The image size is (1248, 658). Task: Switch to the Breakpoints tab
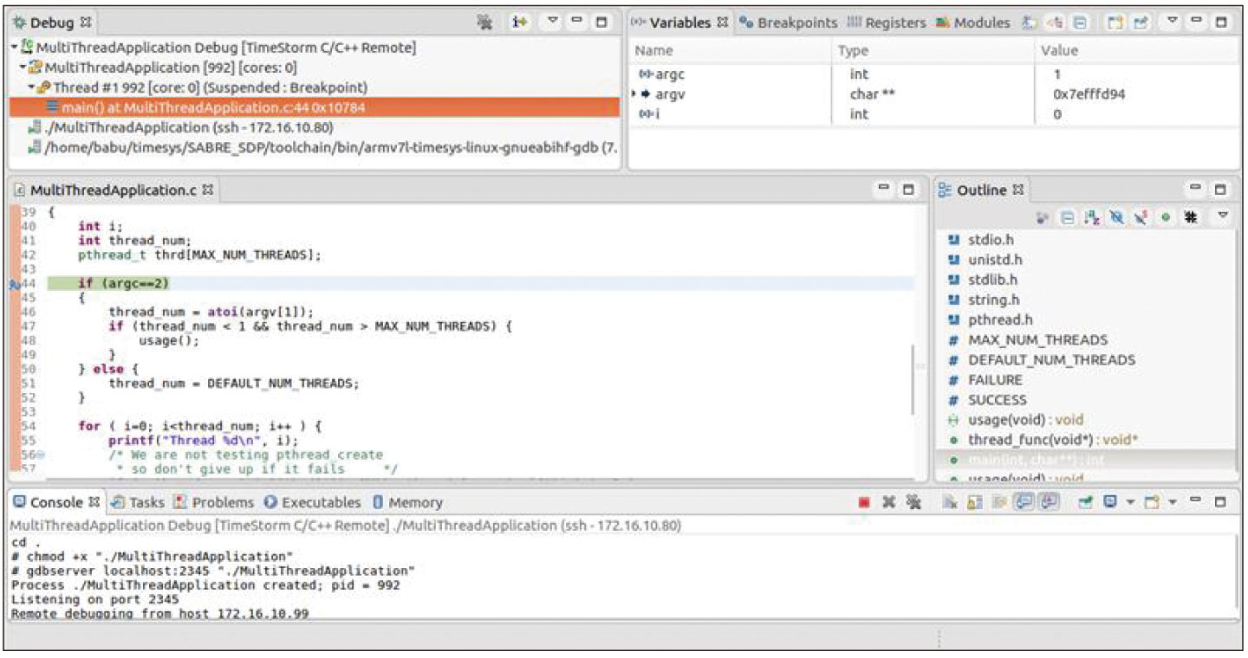pos(789,23)
